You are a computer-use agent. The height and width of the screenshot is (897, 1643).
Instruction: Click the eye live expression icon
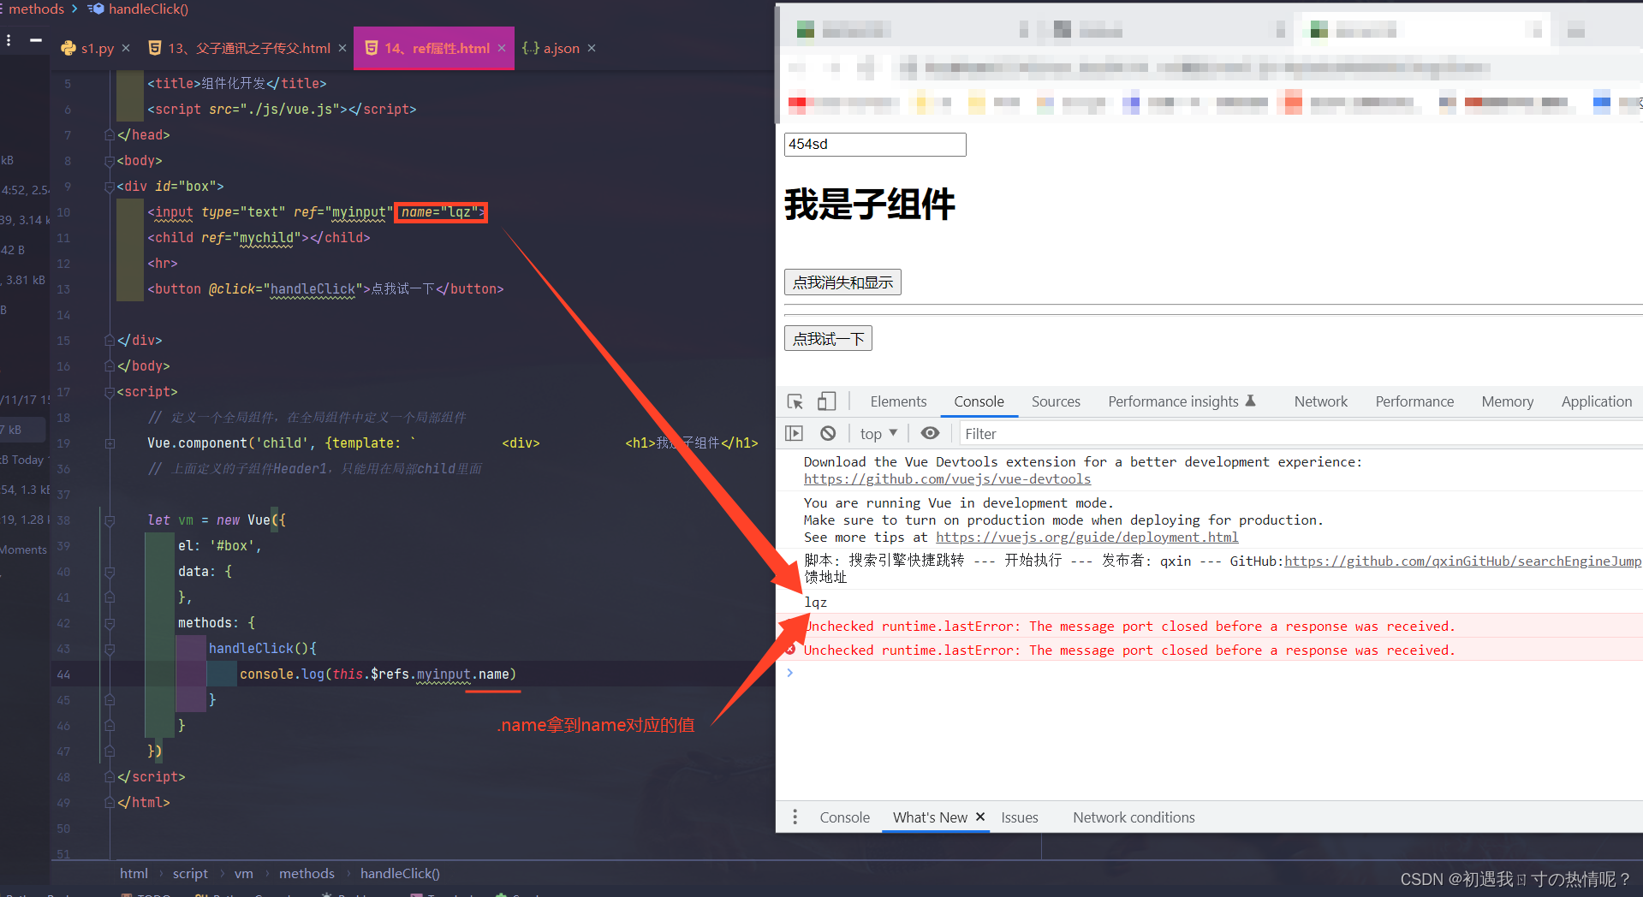(930, 433)
